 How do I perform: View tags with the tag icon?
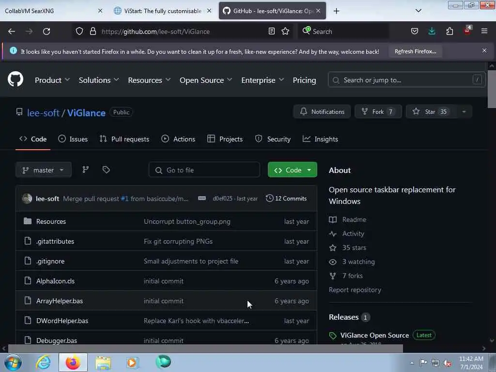click(x=106, y=170)
